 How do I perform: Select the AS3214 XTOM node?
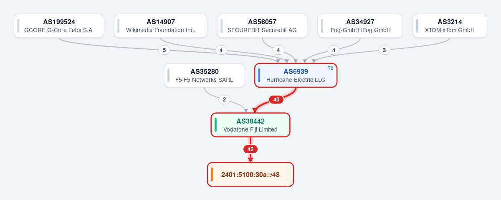450,26
